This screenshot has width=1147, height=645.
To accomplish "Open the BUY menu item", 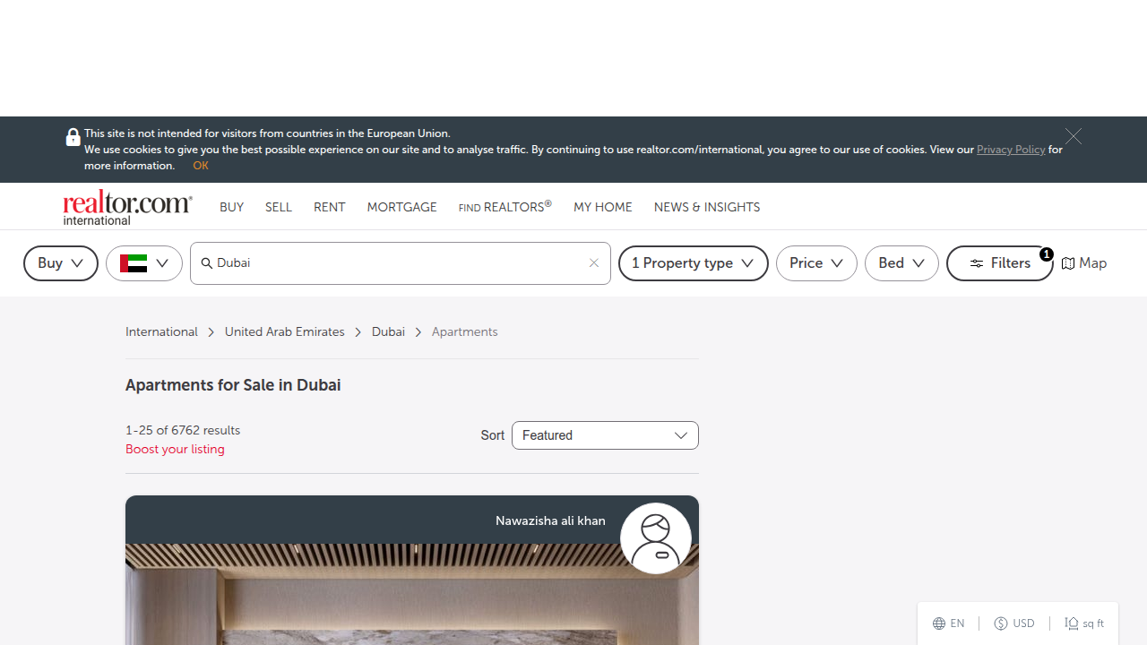I will pyautogui.click(x=231, y=207).
